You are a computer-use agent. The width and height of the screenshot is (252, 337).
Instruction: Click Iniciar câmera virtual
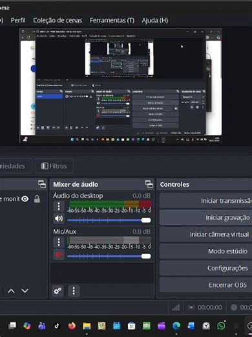(205, 235)
